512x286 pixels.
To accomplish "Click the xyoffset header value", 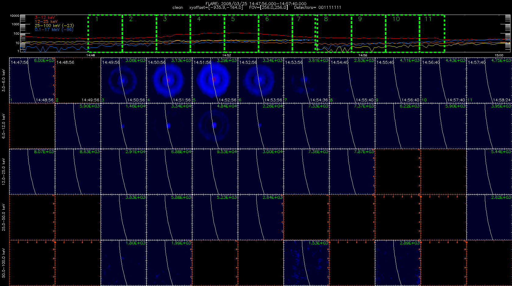I will [216, 8].
